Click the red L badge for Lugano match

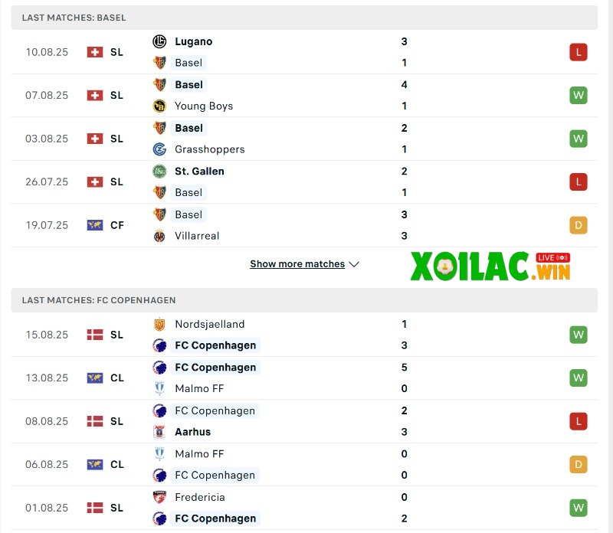click(x=578, y=52)
